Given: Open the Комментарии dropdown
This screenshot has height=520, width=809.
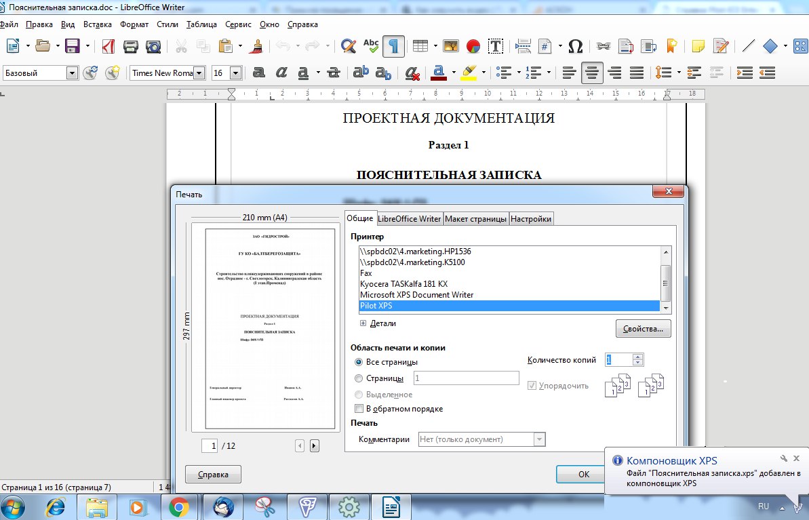Looking at the screenshot, I should (481, 439).
